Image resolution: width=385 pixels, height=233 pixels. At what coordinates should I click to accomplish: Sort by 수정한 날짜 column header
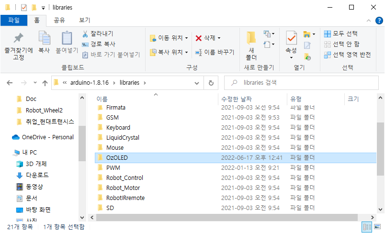[237, 99]
